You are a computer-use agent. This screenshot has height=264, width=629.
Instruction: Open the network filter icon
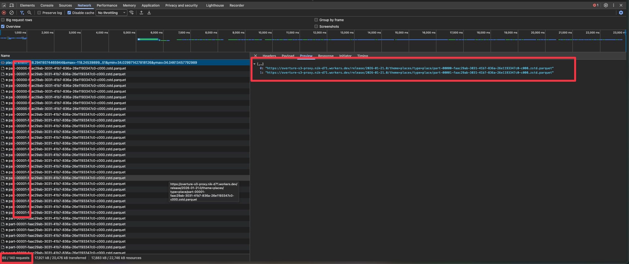pyautogui.click(x=22, y=13)
